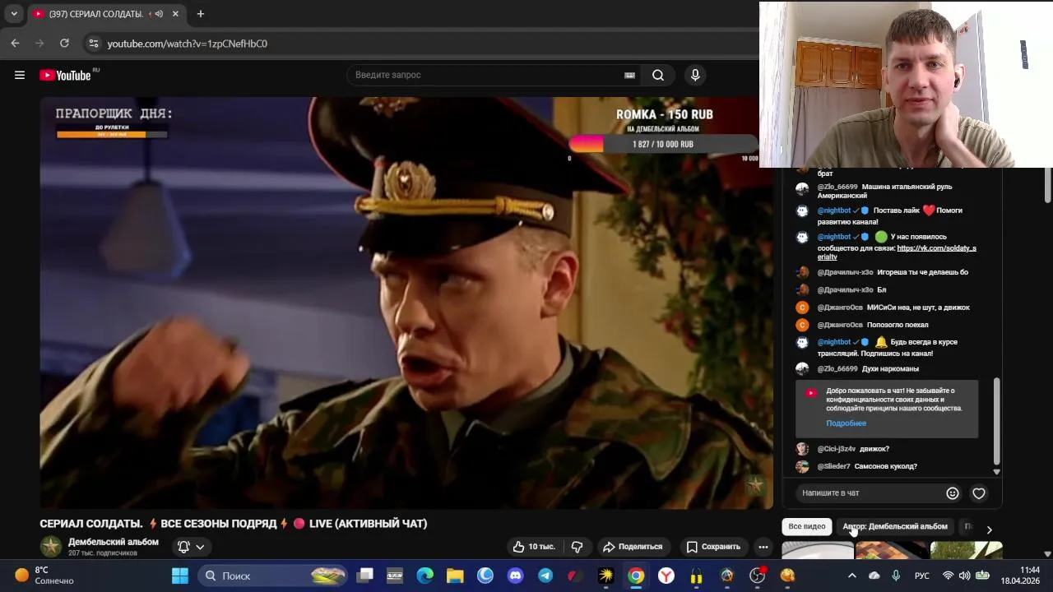This screenshot has width=1053, height=592.
Task: Close the СЕРИАЛ СОЛДАТЫ tab
Action: [175, 14]
